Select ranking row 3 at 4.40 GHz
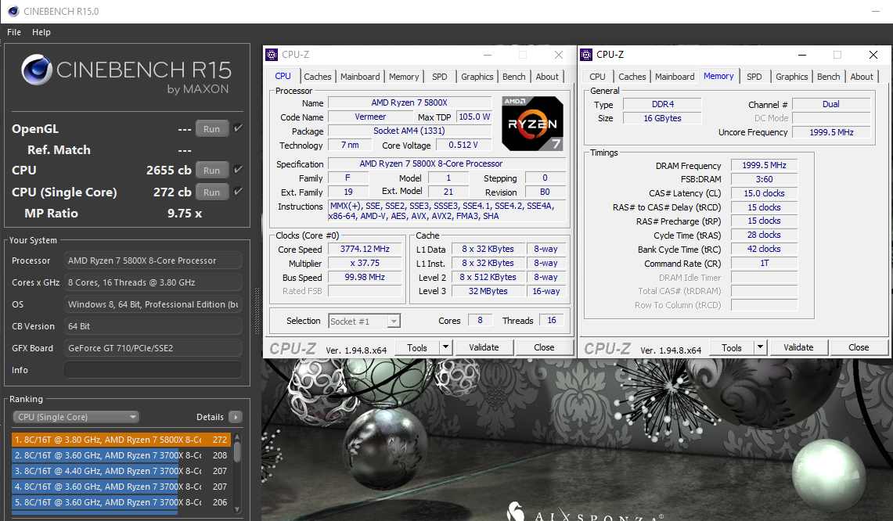Image resolution: width=893 pixels, height=521 pixels. tap(121, 471)
